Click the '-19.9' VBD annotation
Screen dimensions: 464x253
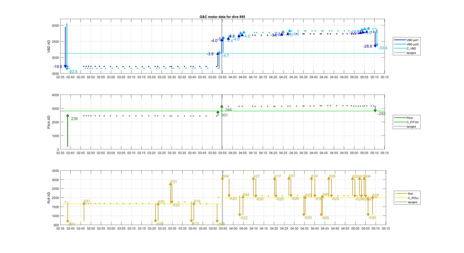57,67
